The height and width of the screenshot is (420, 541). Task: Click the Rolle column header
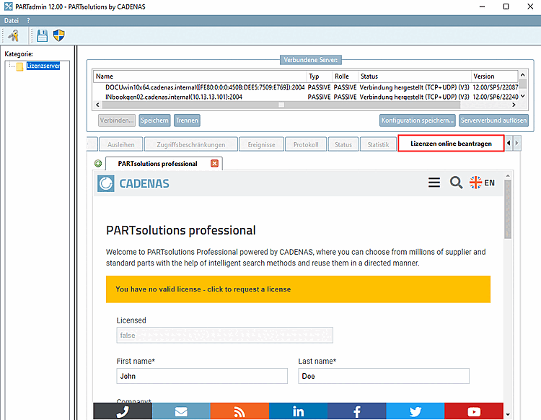(x=346, y=76)
